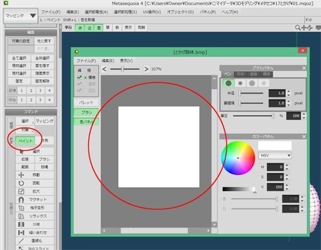Increase the V value with stepper arrow
The image size is (321, 250).
point(287,185)
